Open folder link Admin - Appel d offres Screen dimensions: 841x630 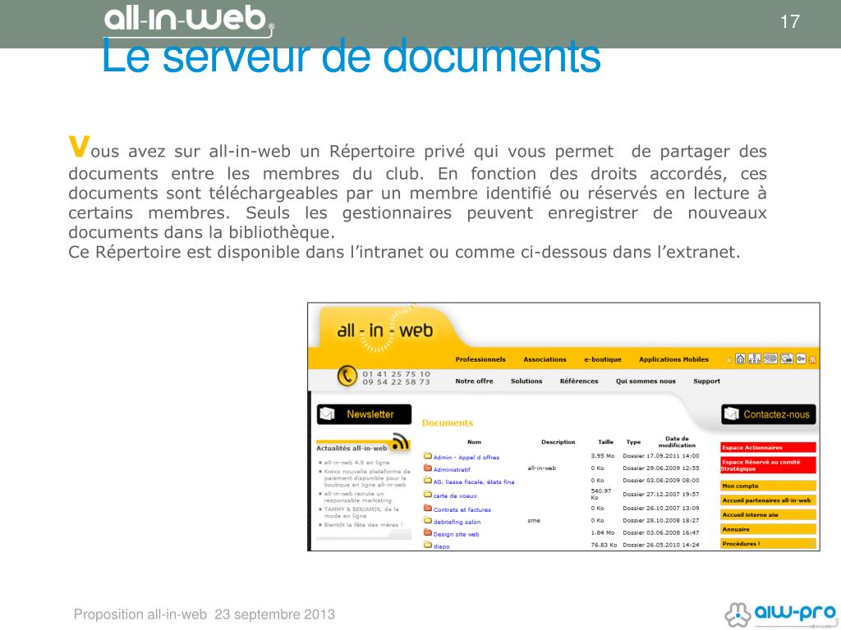point(466,458)
